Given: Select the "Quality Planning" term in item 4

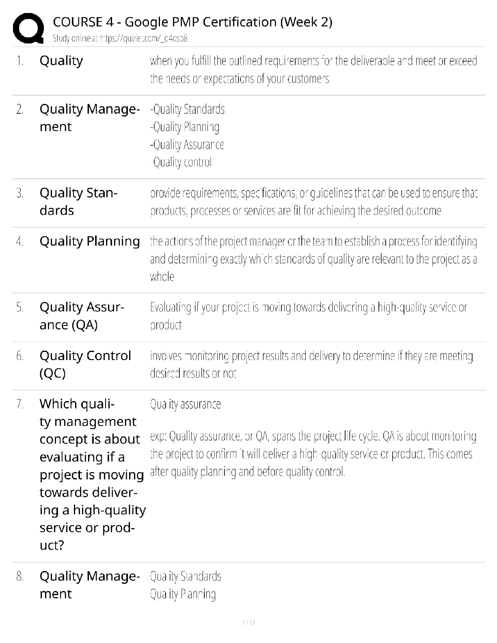Looking at the screenshot, I should point(90,241).
